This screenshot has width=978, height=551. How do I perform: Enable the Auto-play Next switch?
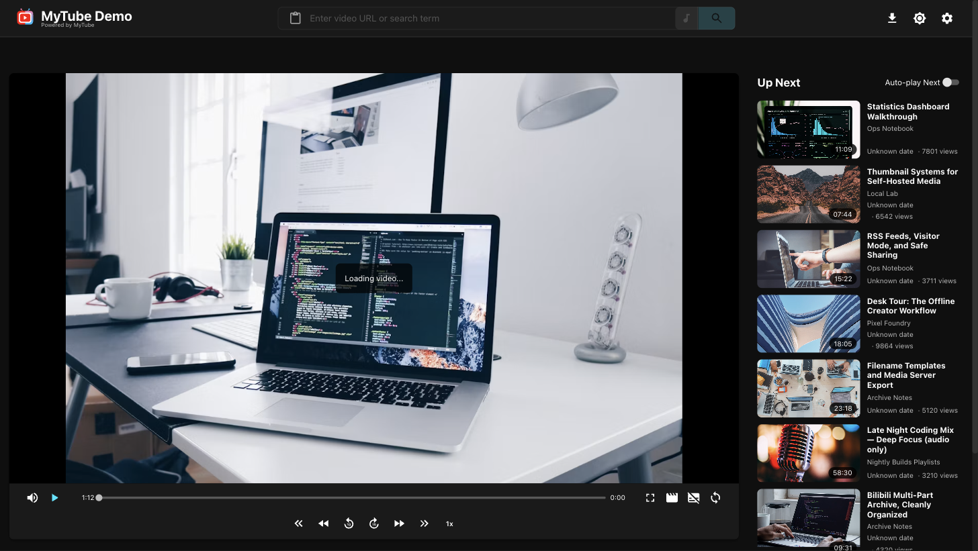click(x=950, y=83)
